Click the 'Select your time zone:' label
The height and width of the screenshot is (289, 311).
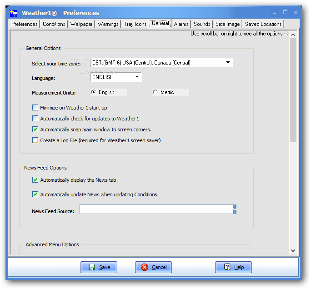pyautogui.click(x=56, y=64)
